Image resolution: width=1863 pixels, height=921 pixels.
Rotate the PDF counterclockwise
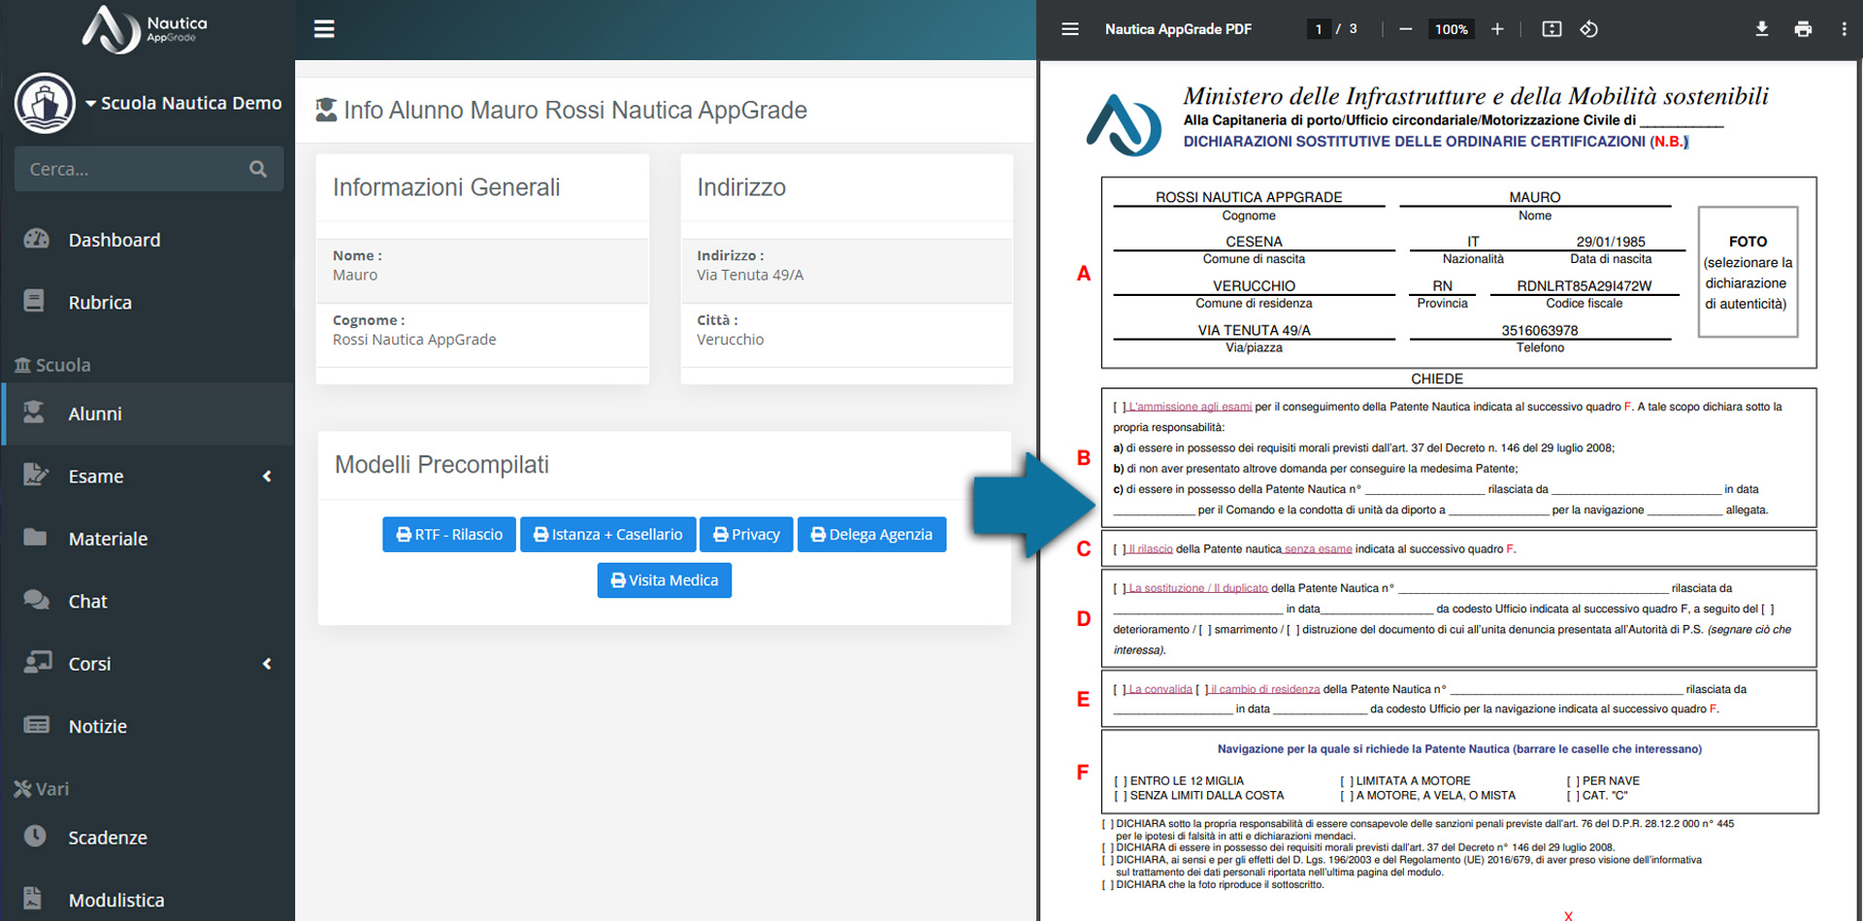[x=1588, y=29]
